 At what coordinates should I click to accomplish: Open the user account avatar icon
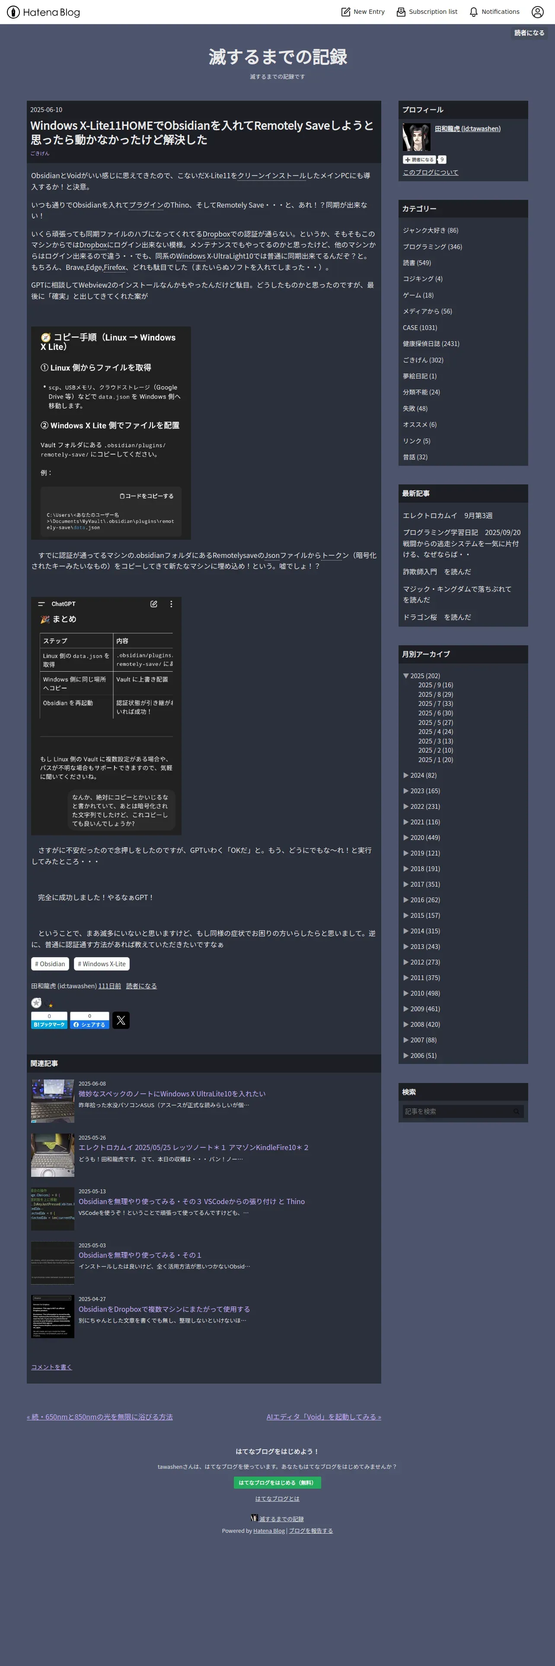click(538, 12)
